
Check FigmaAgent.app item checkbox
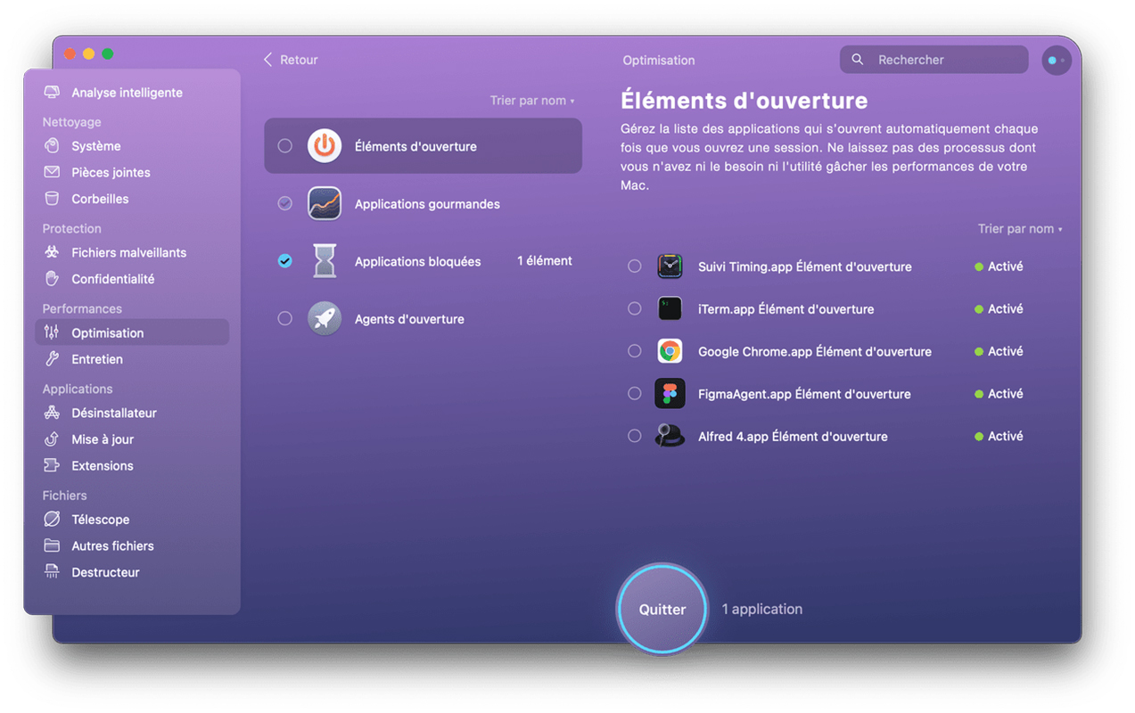pyautogui.click(x=634, y=393)
